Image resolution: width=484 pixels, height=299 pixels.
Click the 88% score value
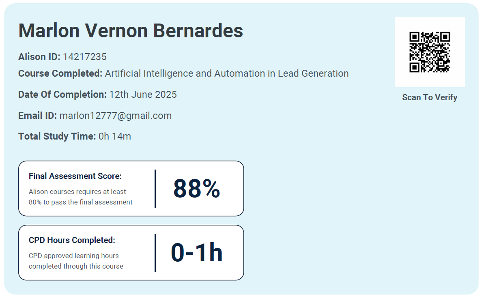[x=197, y=189]
